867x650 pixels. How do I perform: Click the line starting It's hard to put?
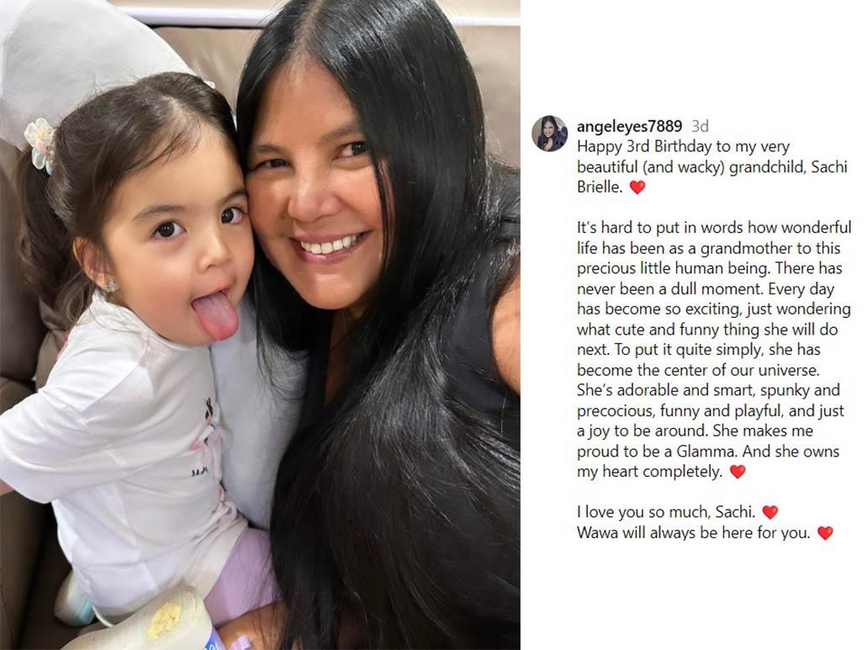point(714,228)
